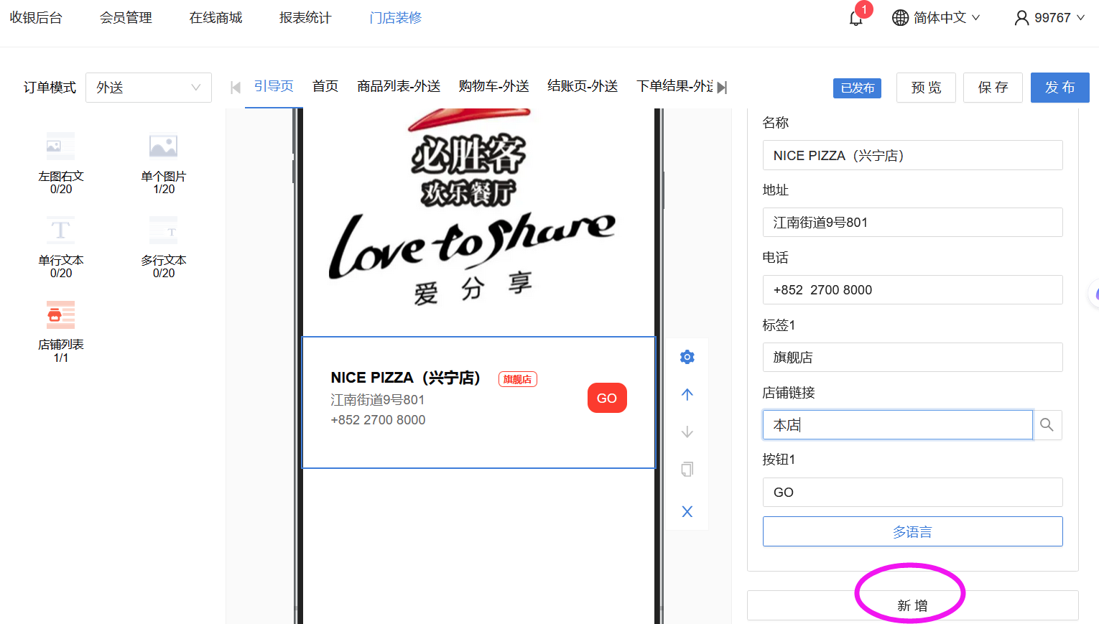Switch to the 下单结果-外送 tab
This screenshot has width=1099, height=624.
[x=674, y=86]
